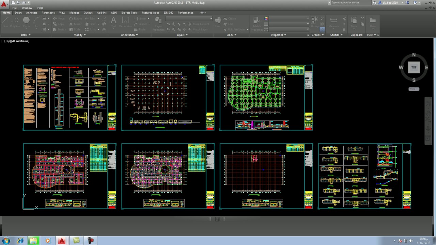436x245 pixels.
Task: Click the Paste clipboard tool
Action: point(354,22)
